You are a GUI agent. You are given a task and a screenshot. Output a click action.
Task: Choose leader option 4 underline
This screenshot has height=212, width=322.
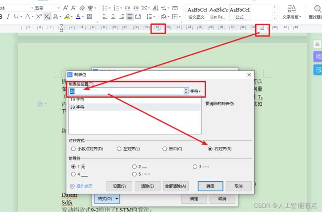click(73, 174)
